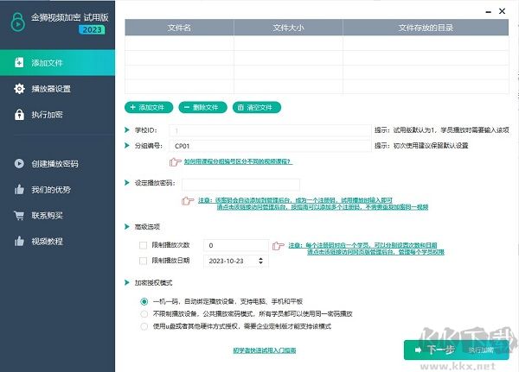Viewport: 519px width, 372px height.
Task: Click the 学校ID input field
Action: [x=270, y=130]
